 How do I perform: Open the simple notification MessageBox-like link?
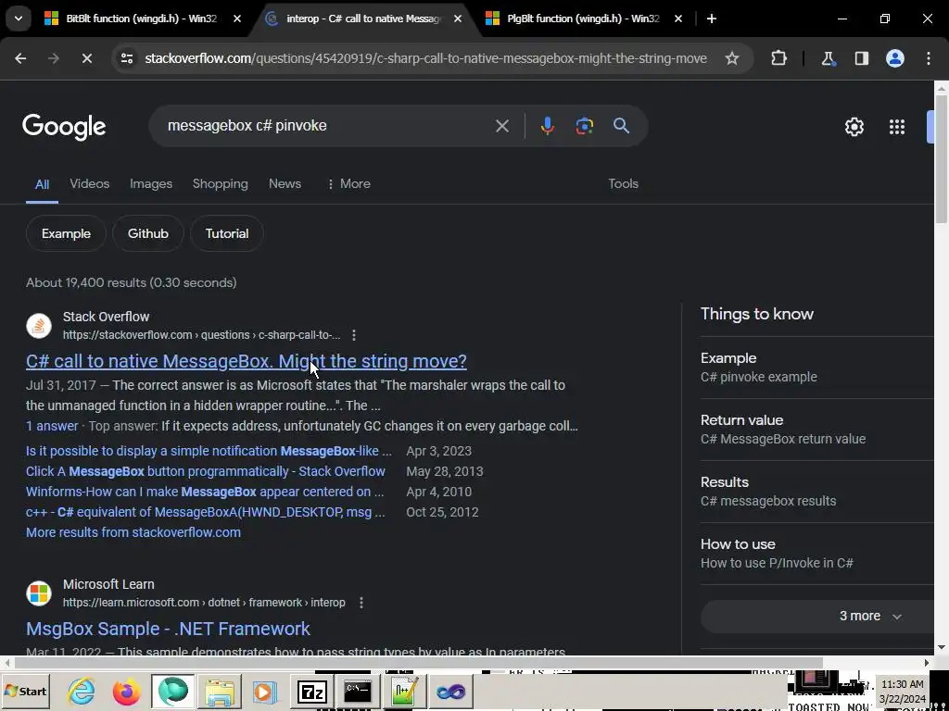209,451
